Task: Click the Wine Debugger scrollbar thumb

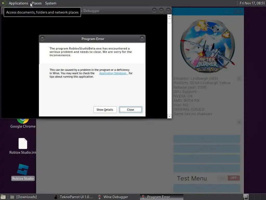Action: pos(169,21)
